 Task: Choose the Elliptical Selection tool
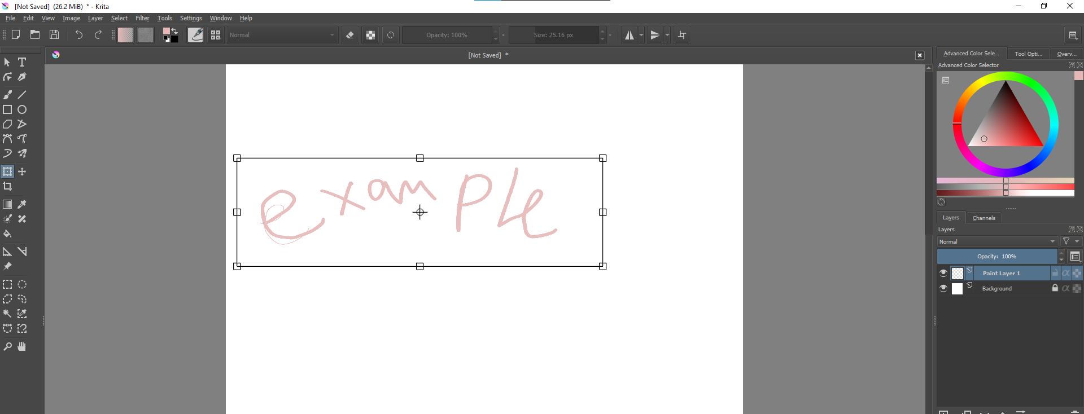[22, 284]
